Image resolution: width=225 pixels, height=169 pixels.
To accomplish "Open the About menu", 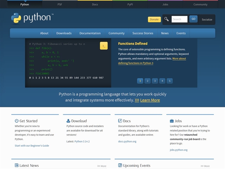I will [44, 33].
